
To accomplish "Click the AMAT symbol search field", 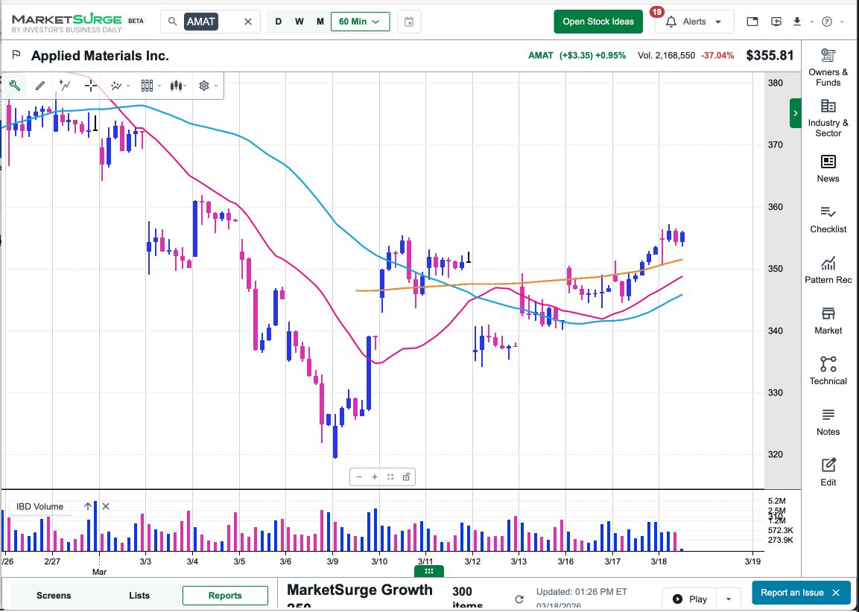I will [211, 22].
